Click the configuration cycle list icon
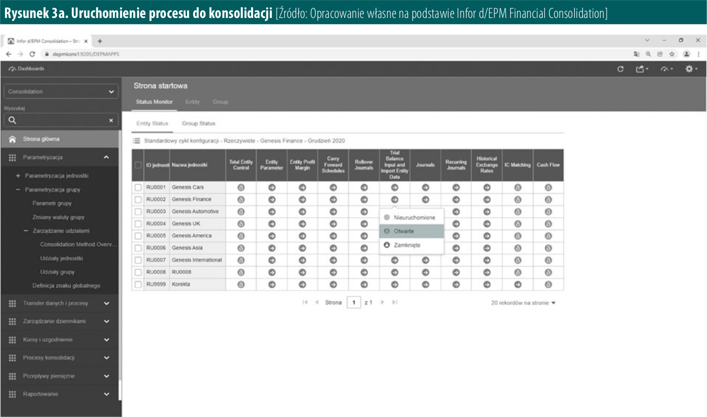 pyautogui.click(x=136, y=141)
